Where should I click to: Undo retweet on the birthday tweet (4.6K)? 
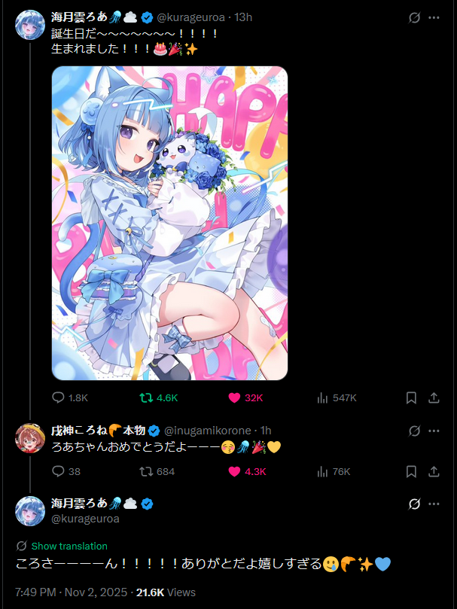click(x=159, y=397)
